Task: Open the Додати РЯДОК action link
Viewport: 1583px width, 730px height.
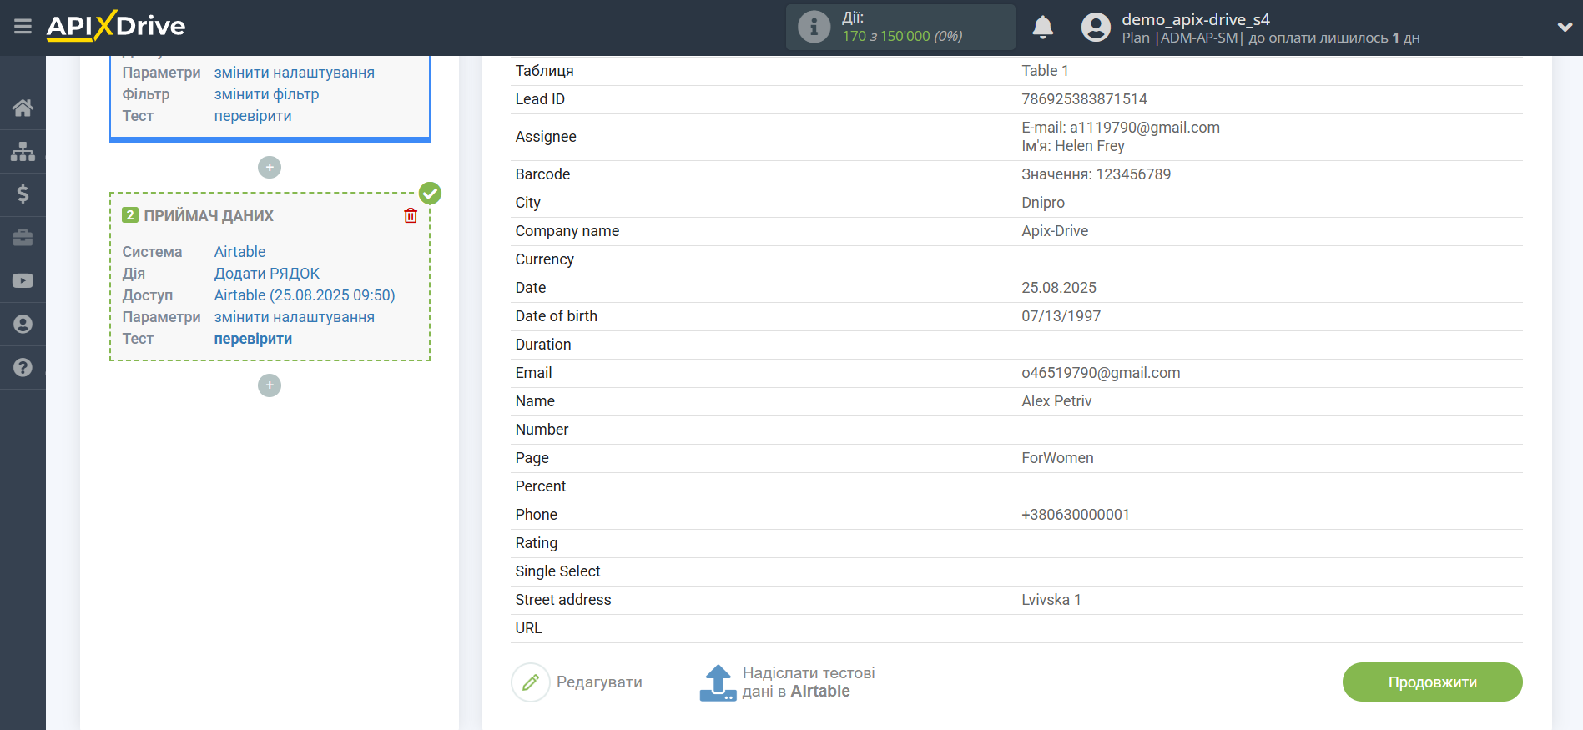Action: (267, 274)
